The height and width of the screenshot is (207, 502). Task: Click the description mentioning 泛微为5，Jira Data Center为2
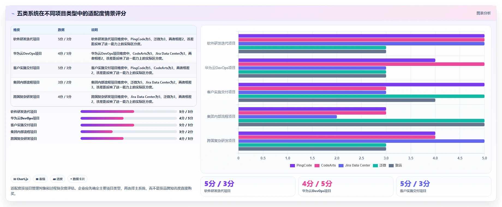pyautogui.click(x=142, y=85)
